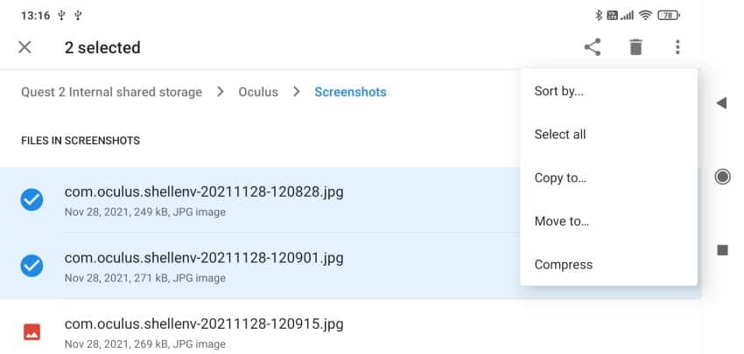
Task: Tap the red image icon of 120915.jpg
Action: [32, 332]
